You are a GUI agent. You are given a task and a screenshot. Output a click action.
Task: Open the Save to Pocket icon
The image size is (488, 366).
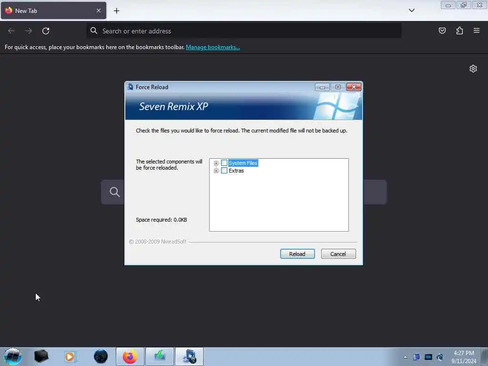click(x=442, y=30)
